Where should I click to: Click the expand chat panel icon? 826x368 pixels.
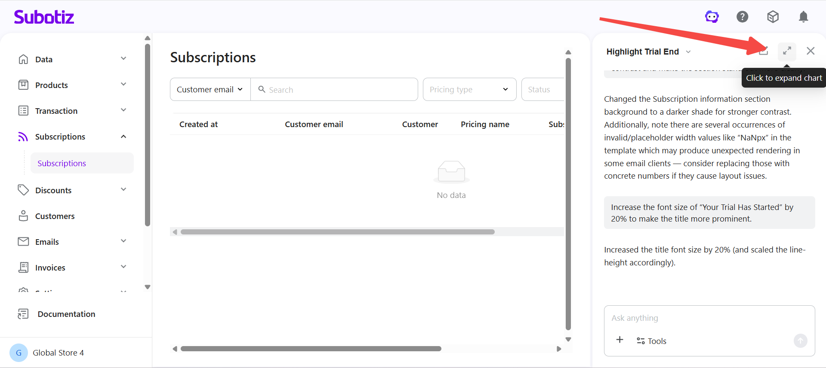(x=787, y=51)
